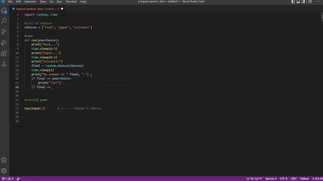Click the rps(input()) call
323x181 pixels.
35,109
